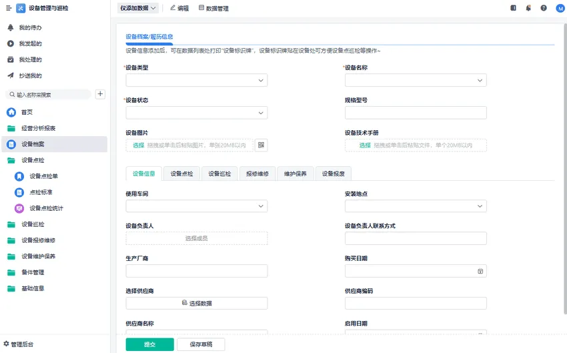Click the 设备负责人联系方式 input field
Image resolution: width=567 pixels, height=353 pixels.
pos(416,238)
